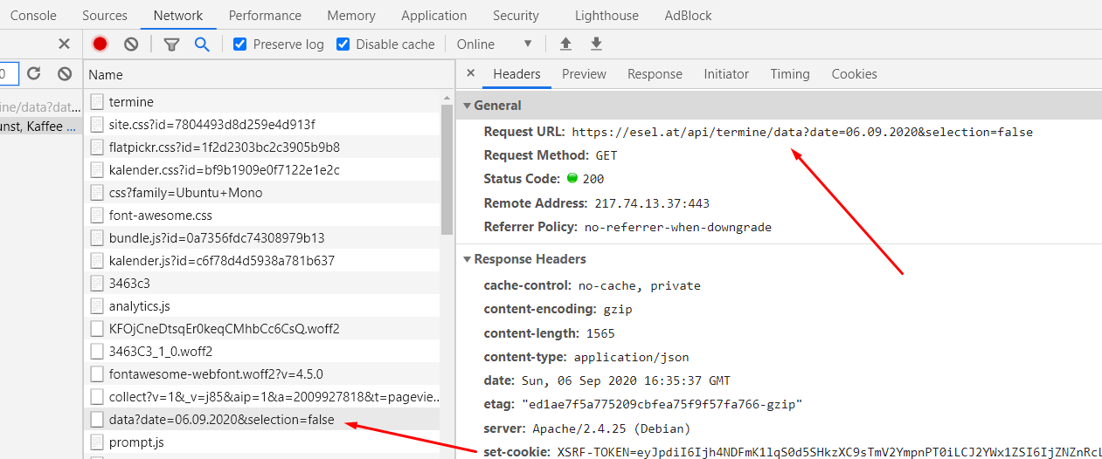Open the Performance tab
This screenshot has width=1102, height=459.
click(x=265, y=16)
